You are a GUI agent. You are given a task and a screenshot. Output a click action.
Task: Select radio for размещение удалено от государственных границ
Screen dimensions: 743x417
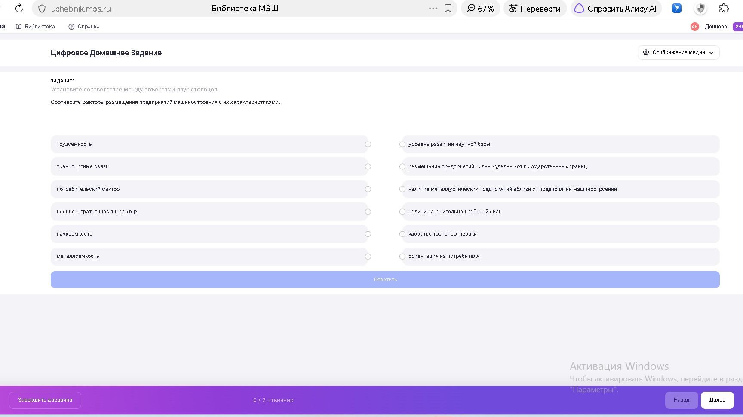tap(402, 166)
